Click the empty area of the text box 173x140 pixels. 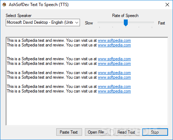tap(87, 109)
